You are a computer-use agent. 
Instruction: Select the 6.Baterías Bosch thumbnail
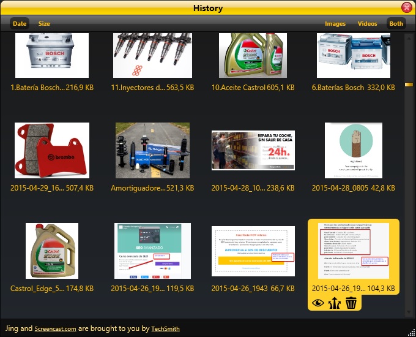354,55
